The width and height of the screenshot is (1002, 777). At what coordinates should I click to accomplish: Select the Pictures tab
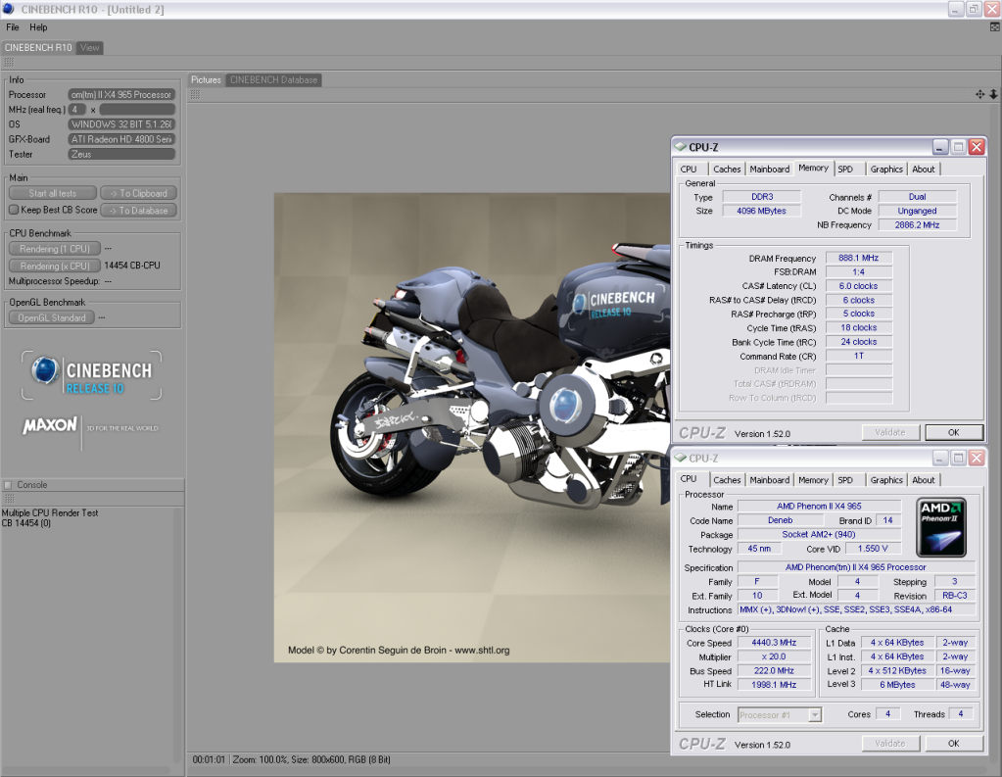(x=206, y=80)
